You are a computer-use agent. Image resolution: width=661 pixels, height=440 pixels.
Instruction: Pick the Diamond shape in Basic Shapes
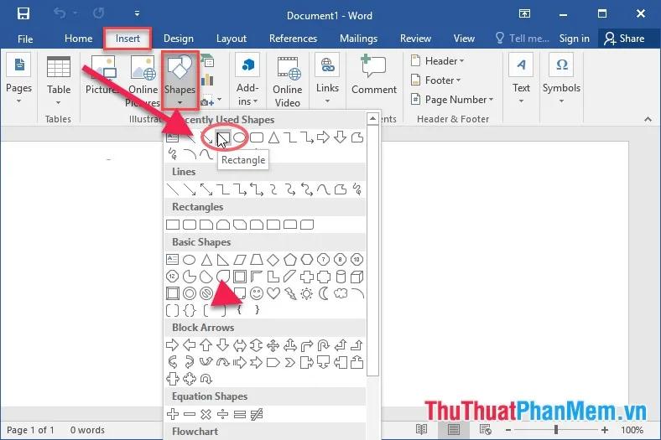tap(273, 260)
